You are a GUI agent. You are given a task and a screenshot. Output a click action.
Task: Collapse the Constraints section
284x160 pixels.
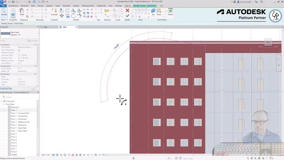point(35,44)
